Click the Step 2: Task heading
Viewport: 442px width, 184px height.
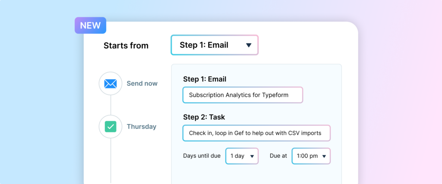(204, 117)
